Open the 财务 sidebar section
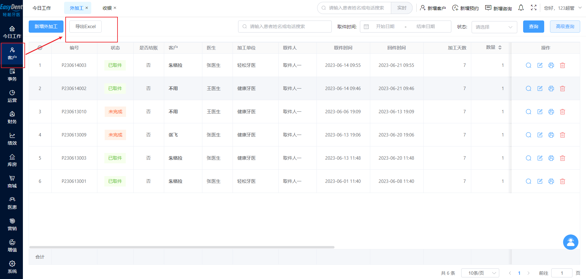586x279 pixels. [x=12, y=118]
